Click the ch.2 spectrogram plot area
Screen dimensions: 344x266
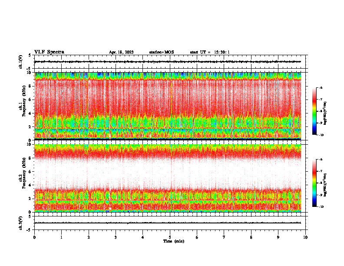[168, 178]
